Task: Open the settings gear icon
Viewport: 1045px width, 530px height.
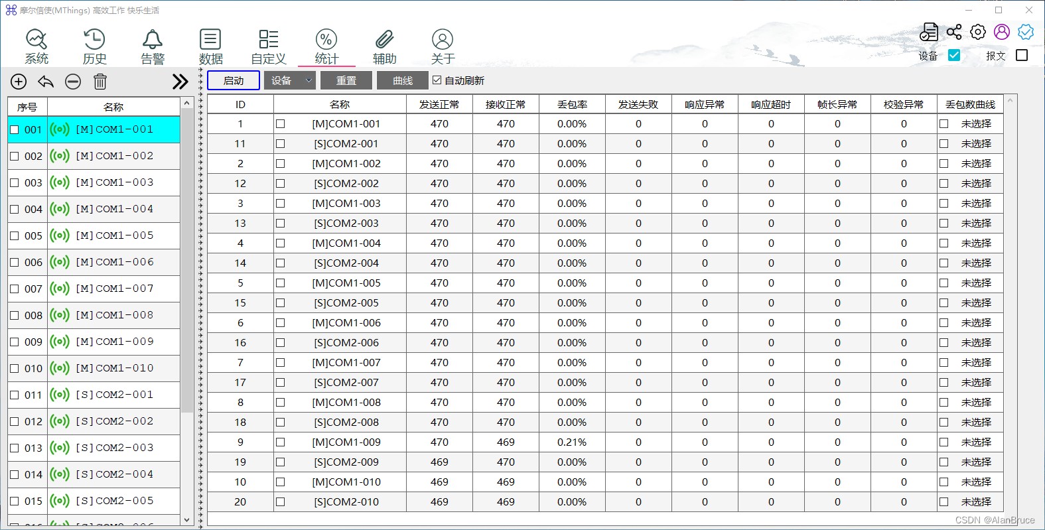Action: pos(978,32)
